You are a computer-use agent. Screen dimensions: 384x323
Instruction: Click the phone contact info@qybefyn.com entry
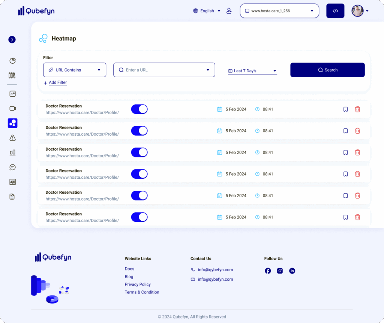(x=212, y=270)
